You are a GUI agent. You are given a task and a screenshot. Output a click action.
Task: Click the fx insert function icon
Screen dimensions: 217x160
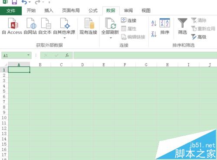67,56
